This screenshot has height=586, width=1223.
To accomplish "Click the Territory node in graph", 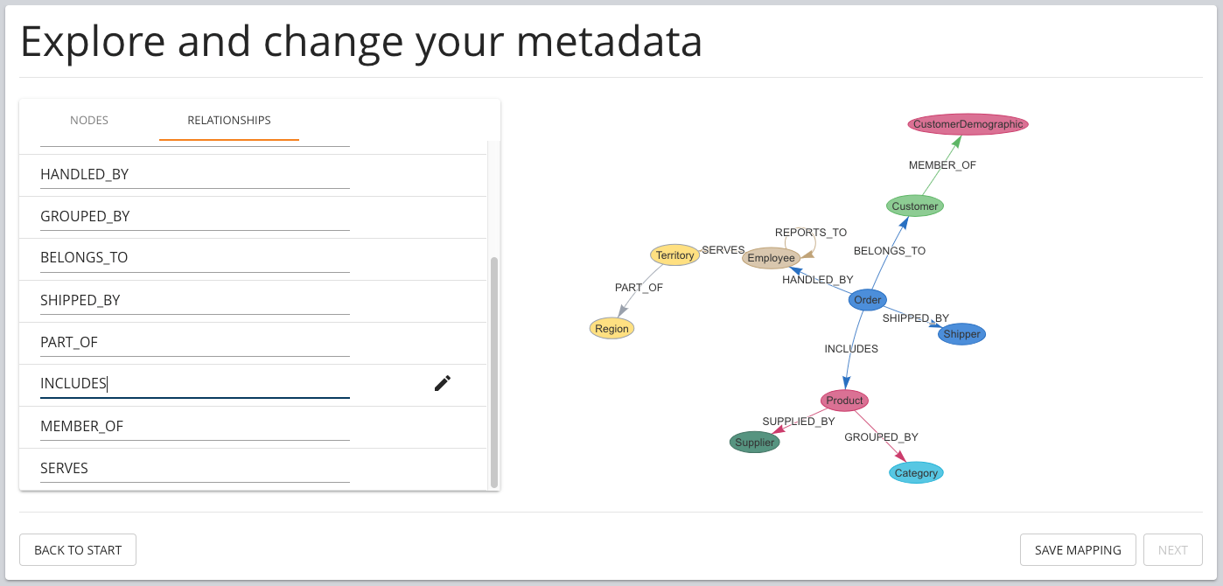I will click(x=675, y=255).
